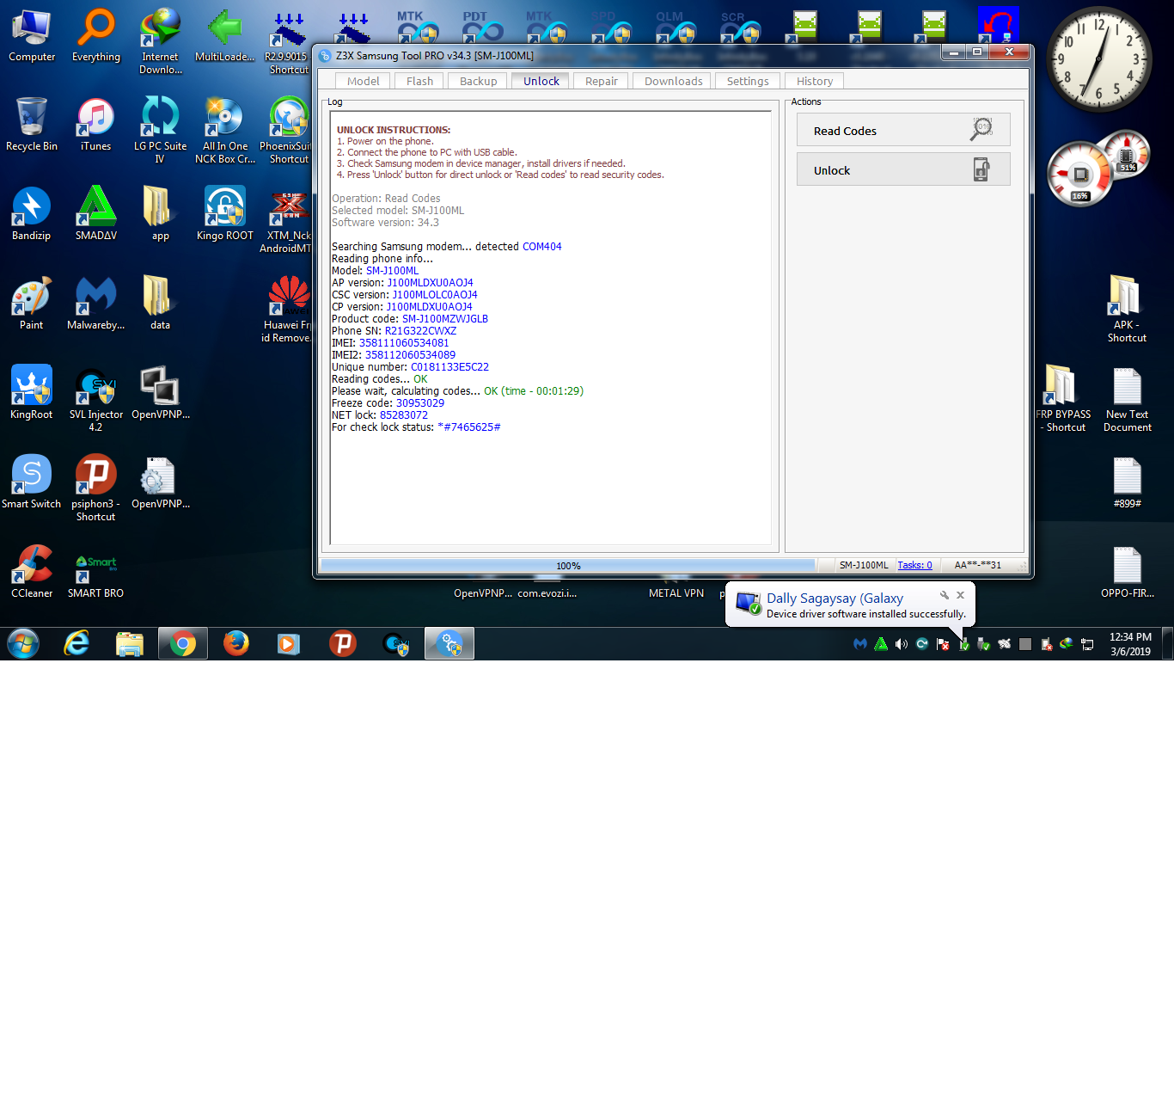This screenshot has width=1174, height=1099.
Task: Open the SMADAV antivirus icon
Action: click(96, 215)
